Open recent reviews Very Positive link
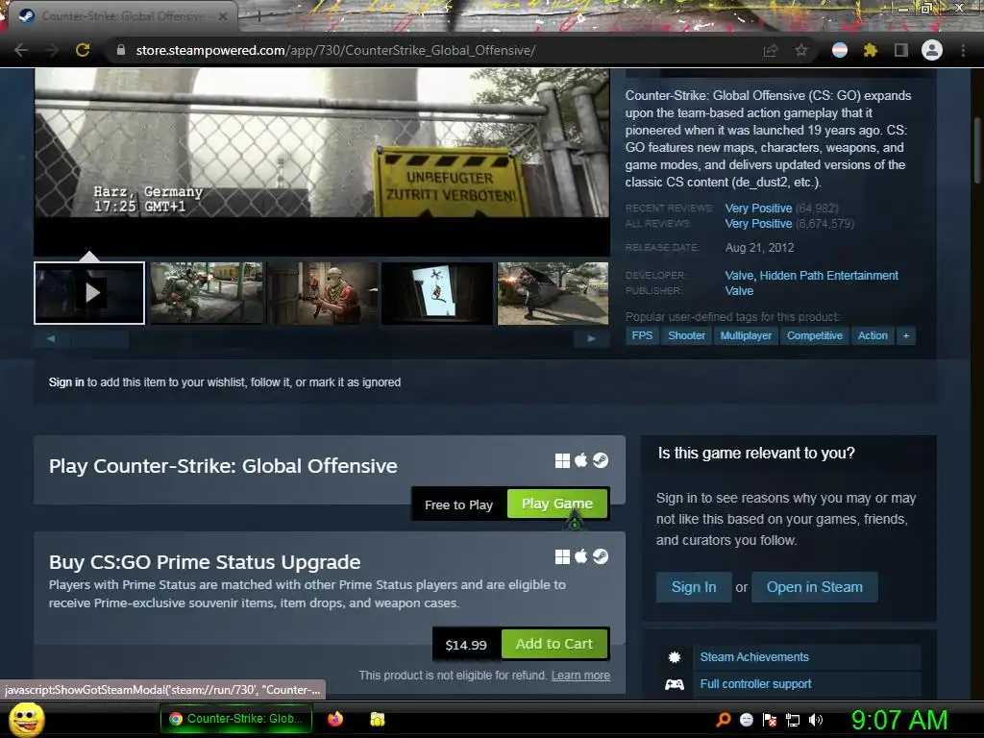Screen dimensions: 984x738 pyautogui.click(x=758, y=208)
